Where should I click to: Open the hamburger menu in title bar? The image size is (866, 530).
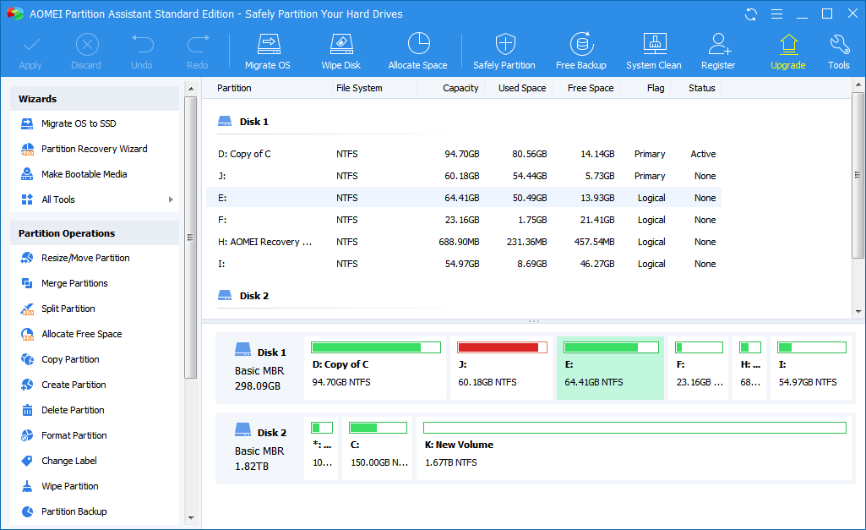776,14
